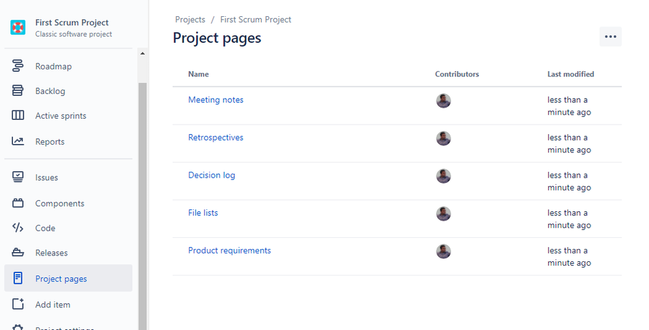Open the Retrospectives page link
Viewport: 649px width, 330px height.
216,137
